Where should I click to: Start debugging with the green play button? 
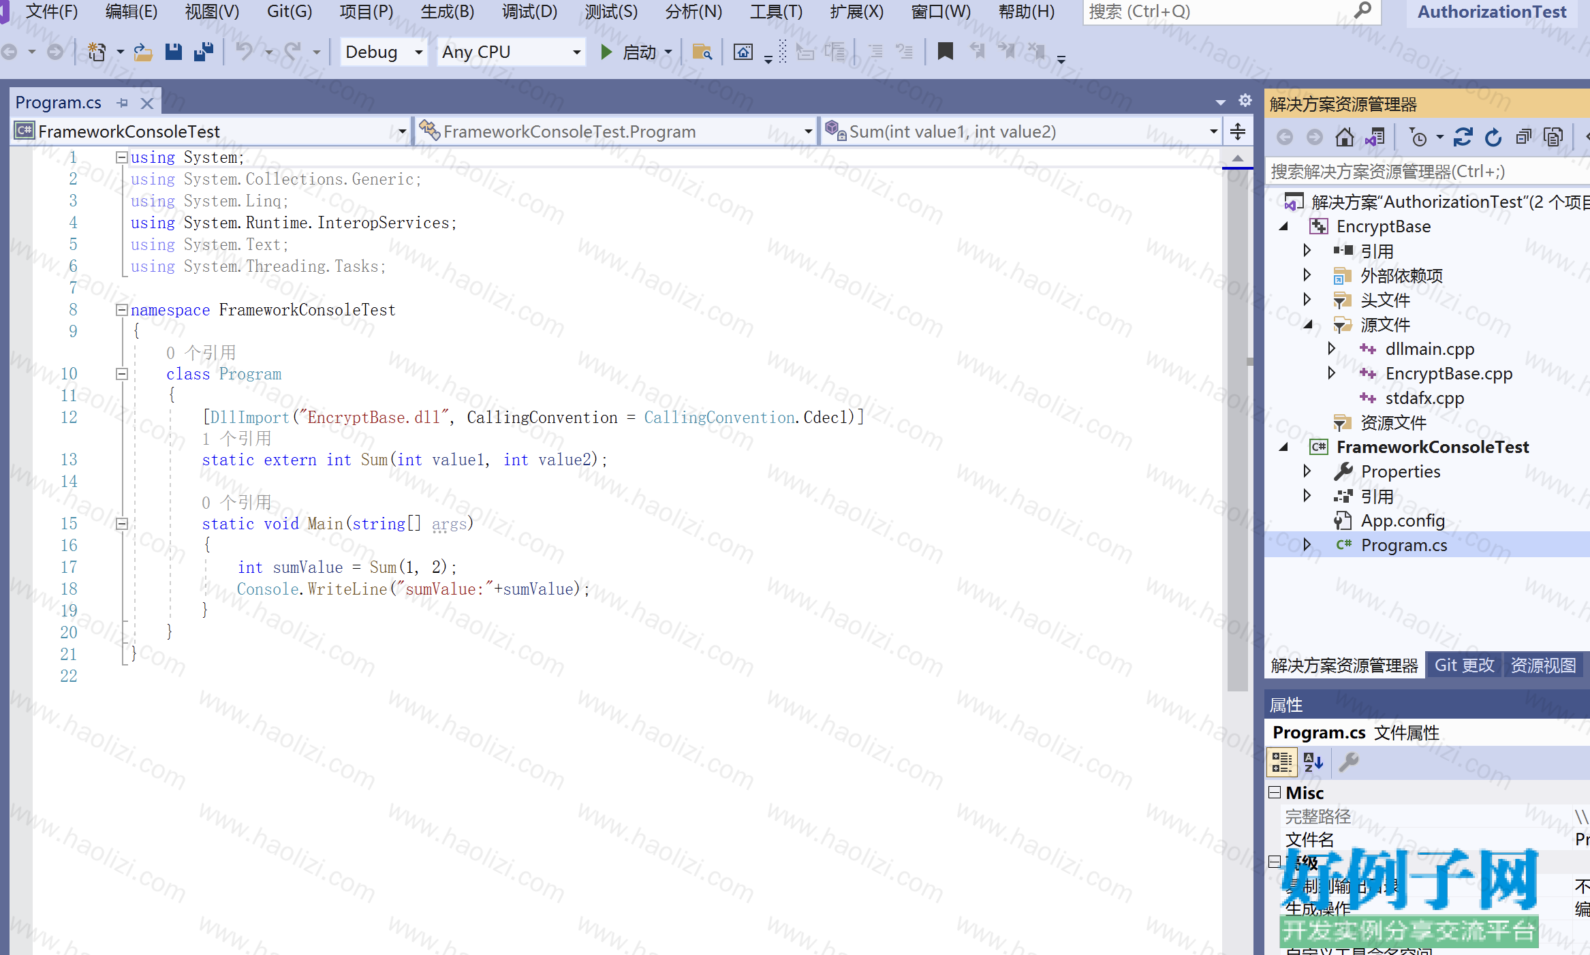pos(606,52)
